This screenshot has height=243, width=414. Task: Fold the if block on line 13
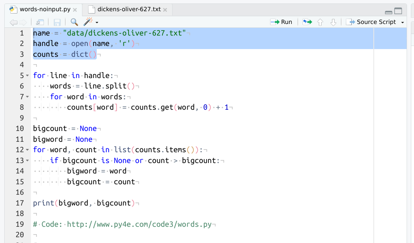tap(27, 160)
